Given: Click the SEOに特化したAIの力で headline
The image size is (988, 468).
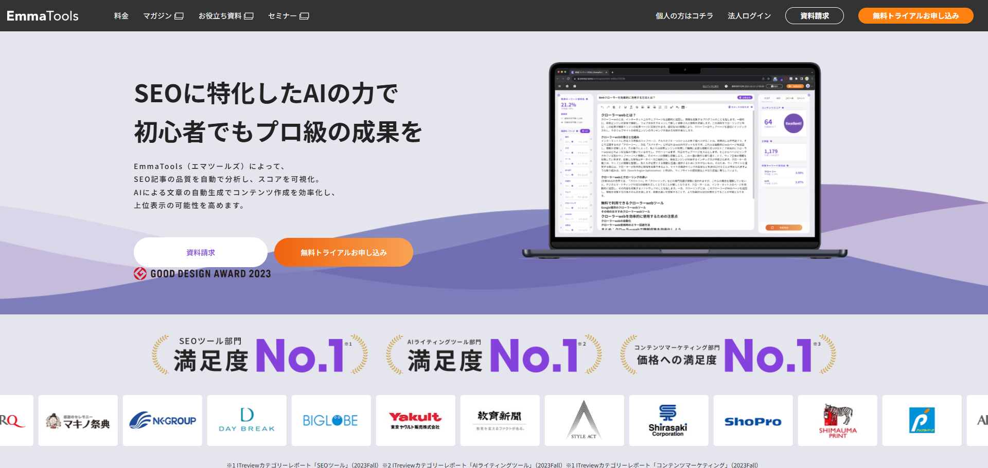Looking at the screenshot, I should coord(266,93).
